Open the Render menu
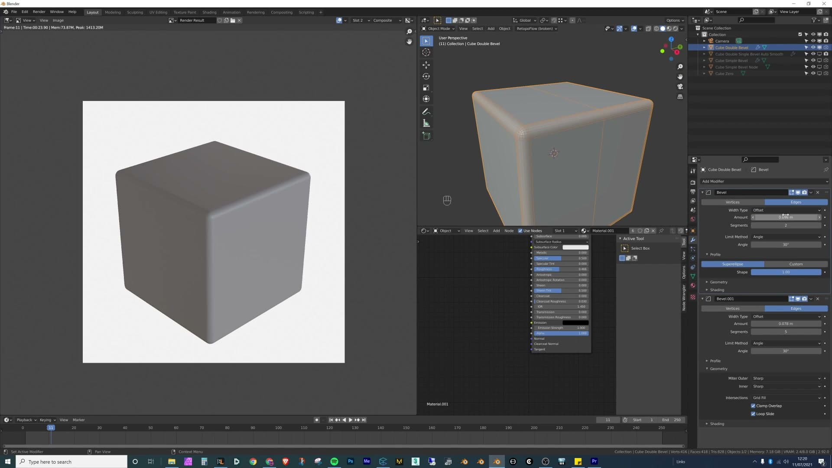832x468 pixels. [x=39, y=12]
